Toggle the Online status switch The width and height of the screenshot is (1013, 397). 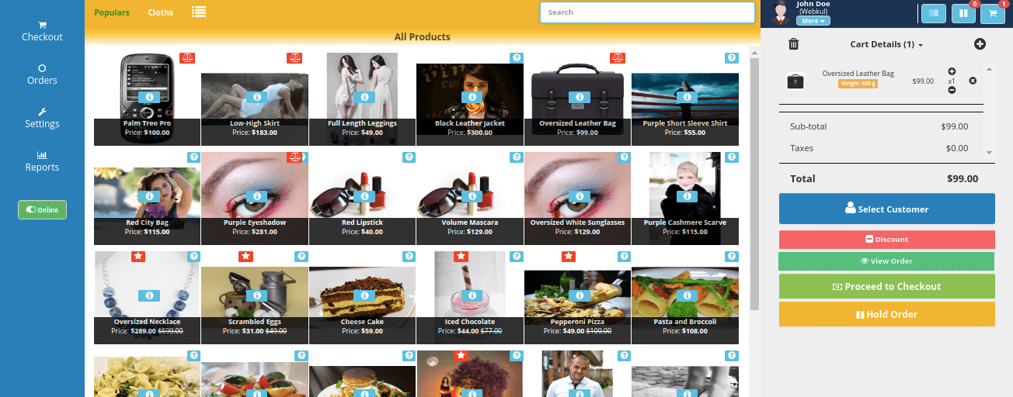[x=43, y=209]
